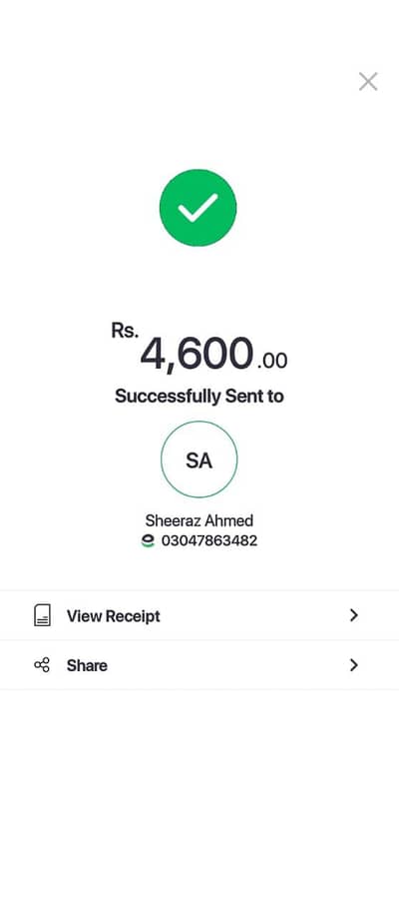Viewport: 399px width, 916px height.
Task: Tap the phone number 03047863482
Action: 209,541
